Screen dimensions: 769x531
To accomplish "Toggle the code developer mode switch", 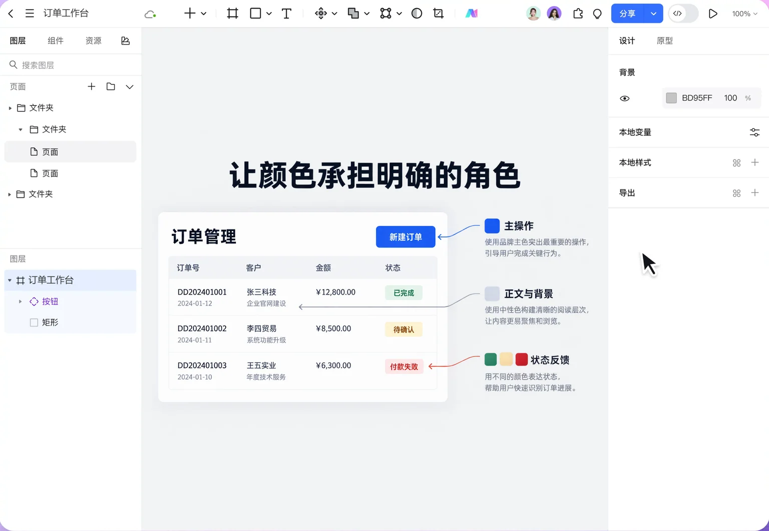I will pyautogui.click(x=683, y=13).
